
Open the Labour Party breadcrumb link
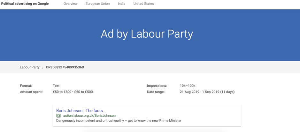coord(30,67)
